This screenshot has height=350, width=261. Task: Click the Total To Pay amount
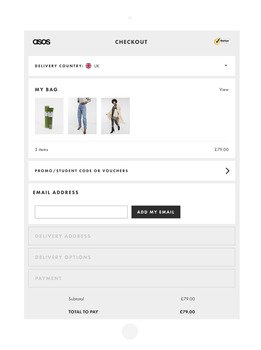click(x=187, y=312)
